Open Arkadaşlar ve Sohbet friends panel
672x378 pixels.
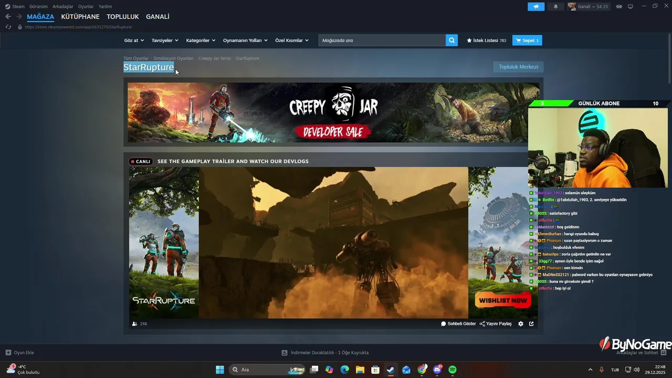641,353
